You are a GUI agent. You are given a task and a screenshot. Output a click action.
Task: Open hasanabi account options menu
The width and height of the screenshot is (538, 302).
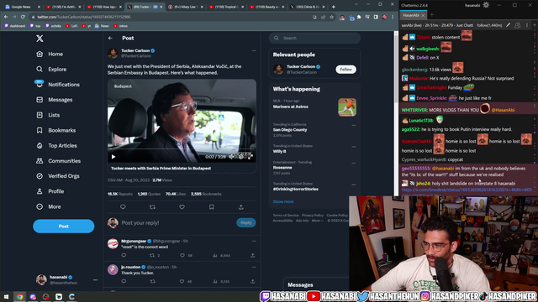coord(95,279)
